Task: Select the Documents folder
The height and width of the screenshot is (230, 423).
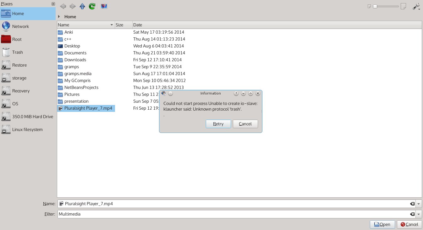Action: (75, 53)
